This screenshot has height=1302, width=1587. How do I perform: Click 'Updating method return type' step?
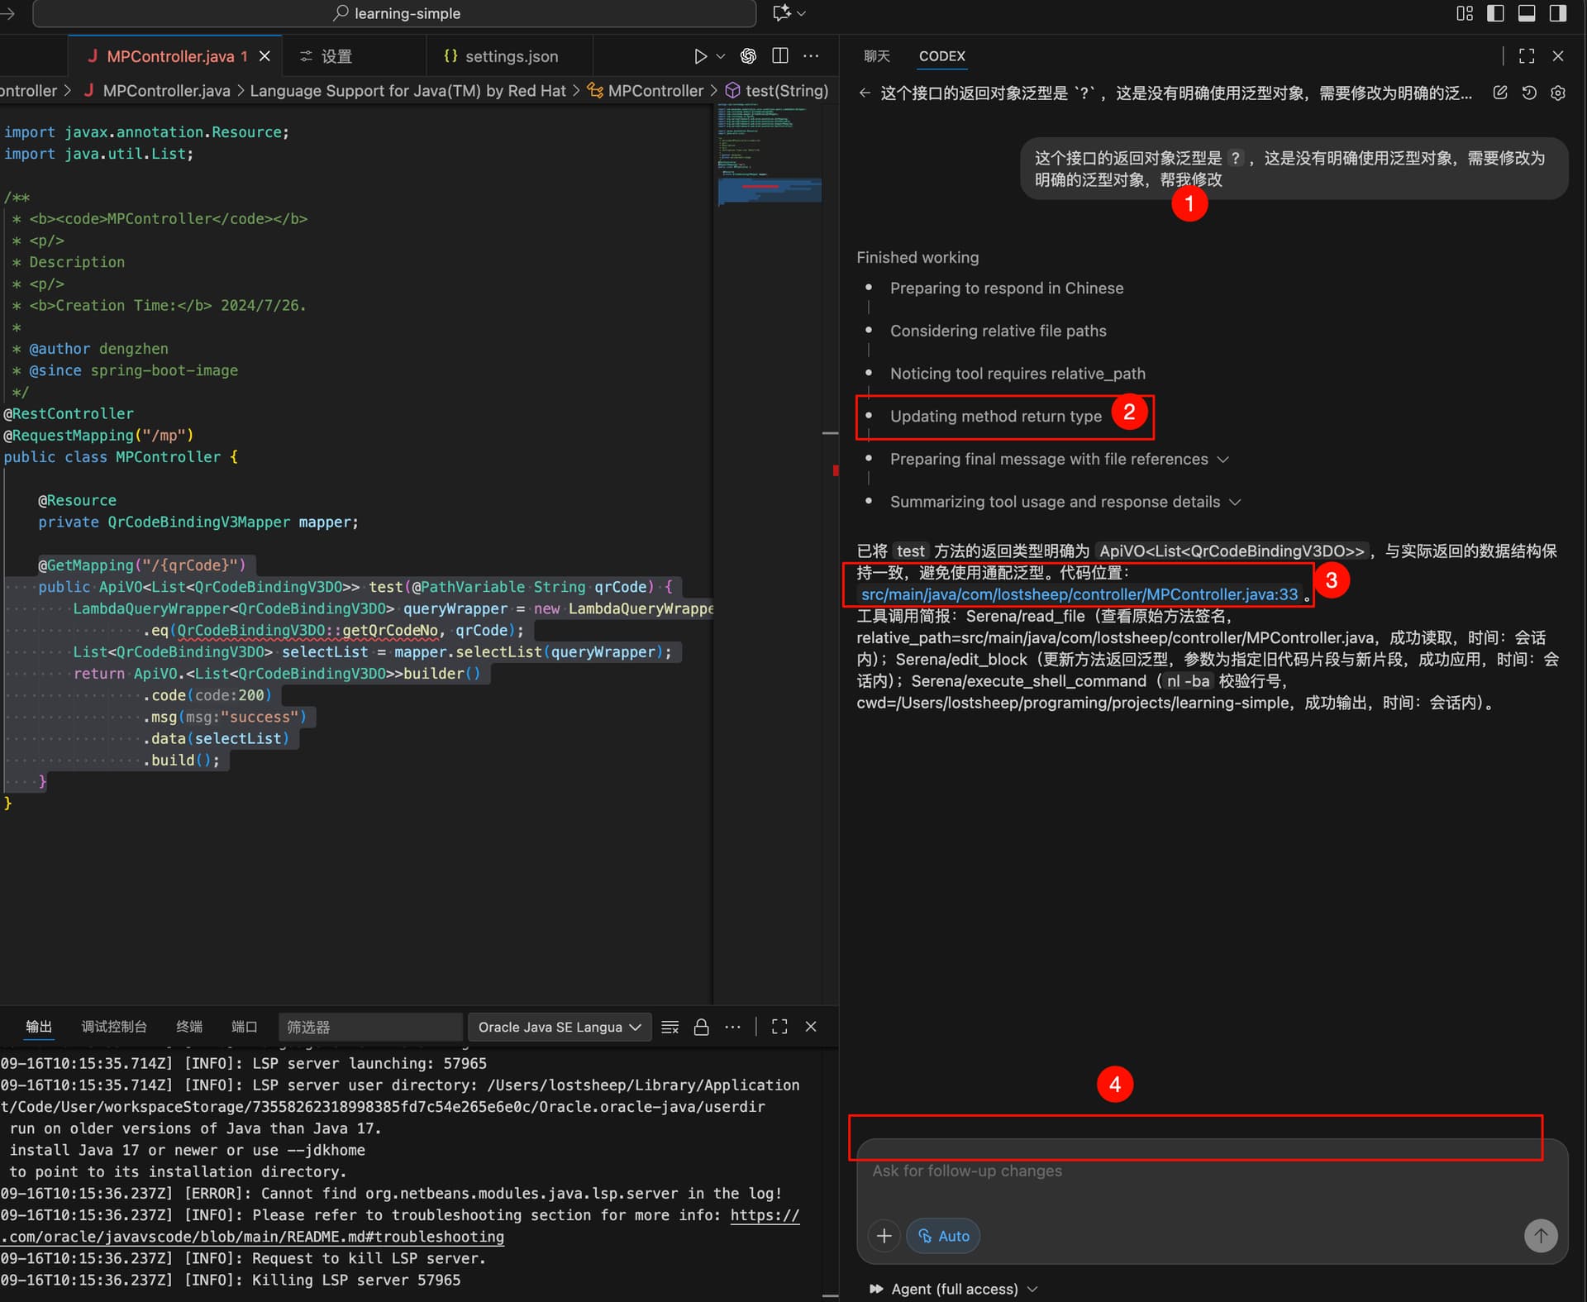tap(995, 416)
